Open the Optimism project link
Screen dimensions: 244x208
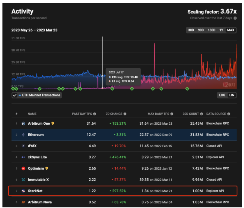(x=36, y=168)
